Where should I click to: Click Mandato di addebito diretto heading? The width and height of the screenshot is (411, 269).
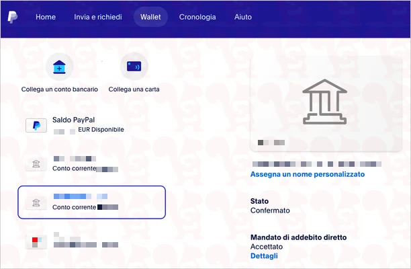(x=299, y=237)
